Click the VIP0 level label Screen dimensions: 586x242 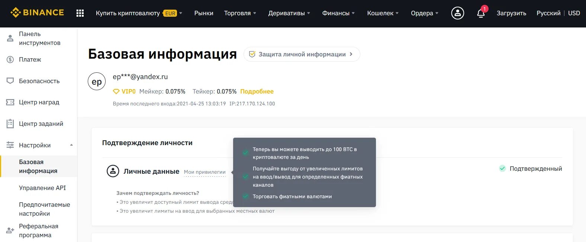[x=129, y=91]
